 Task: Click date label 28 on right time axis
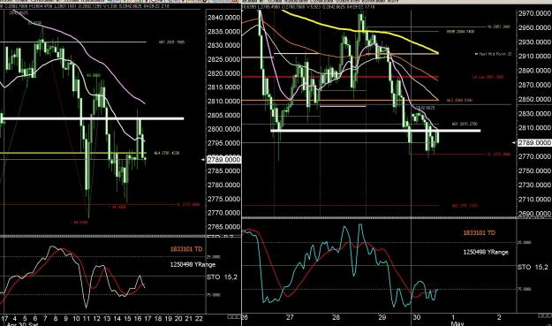(x=336, y=317)
